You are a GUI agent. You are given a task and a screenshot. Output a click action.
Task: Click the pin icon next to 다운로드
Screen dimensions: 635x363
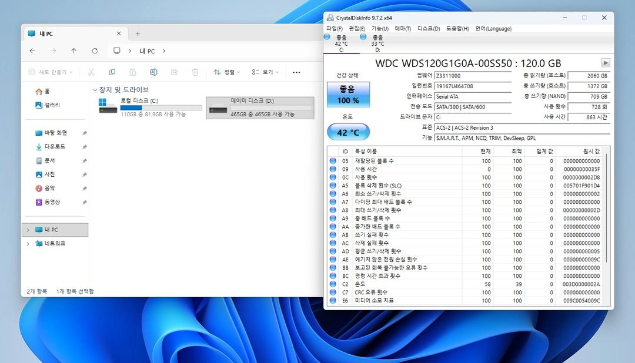[x=84, y=147]
